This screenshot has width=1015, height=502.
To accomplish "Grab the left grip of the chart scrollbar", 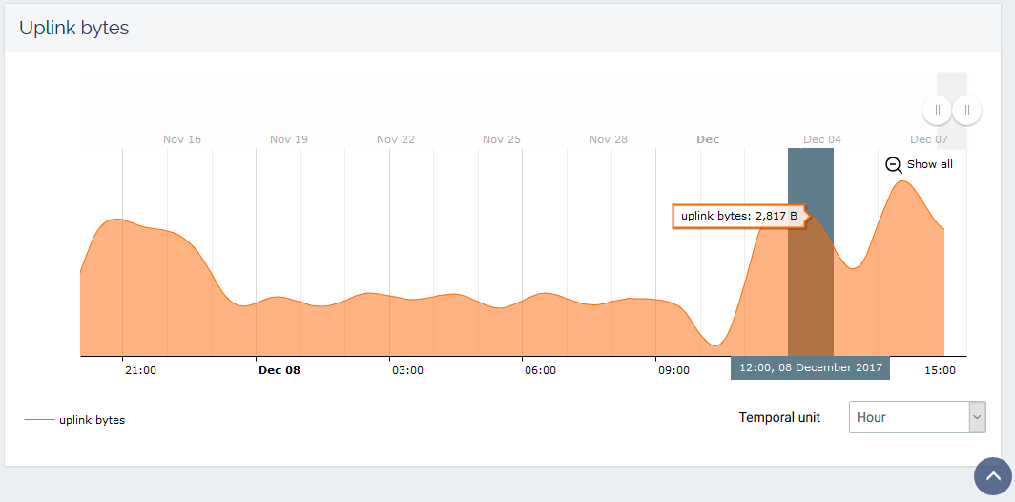I will pos(937,111).
